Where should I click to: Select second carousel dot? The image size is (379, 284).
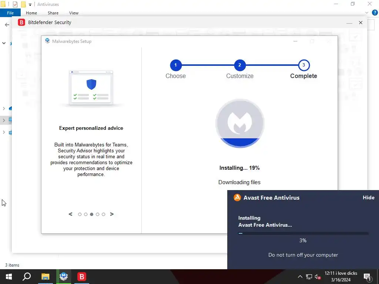point(85,214)
